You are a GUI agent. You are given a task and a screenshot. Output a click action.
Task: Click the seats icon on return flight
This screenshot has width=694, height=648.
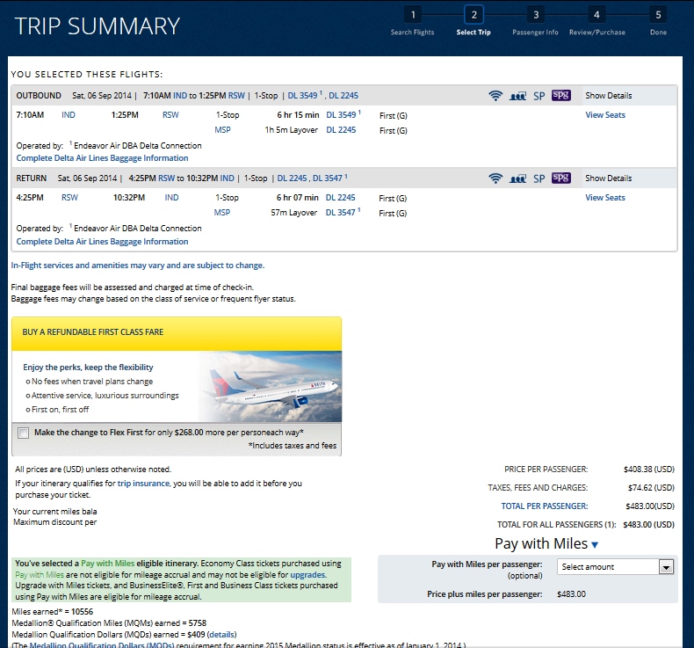pyautogui.click(x=517, y=178)
